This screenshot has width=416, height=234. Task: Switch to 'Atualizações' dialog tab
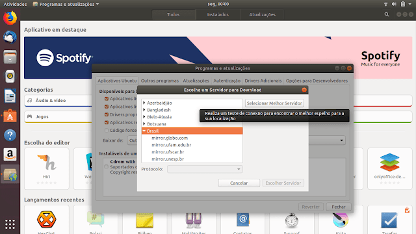coord(196,81)
